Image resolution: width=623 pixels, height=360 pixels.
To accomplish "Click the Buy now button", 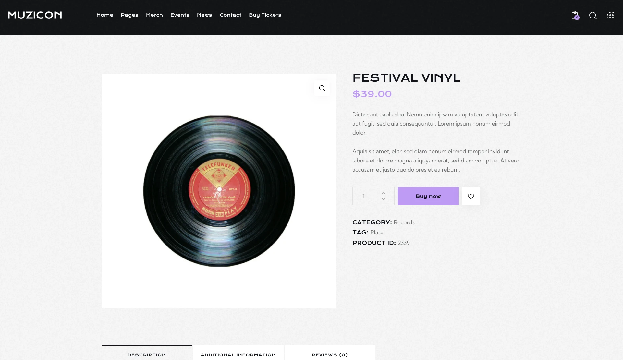I will (x=428, y=196).
